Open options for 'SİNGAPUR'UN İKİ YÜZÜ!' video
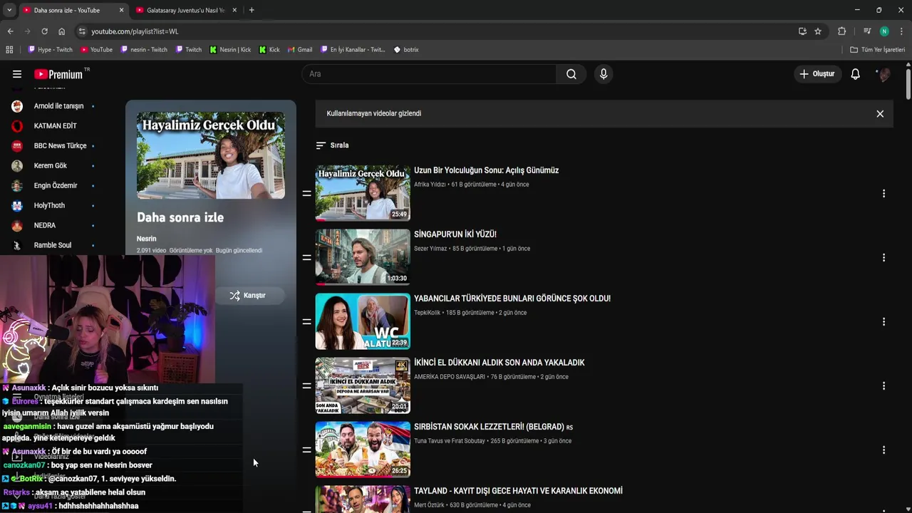Image resolution: width=912 pixels, height=513 pixels. pos(883,258)
